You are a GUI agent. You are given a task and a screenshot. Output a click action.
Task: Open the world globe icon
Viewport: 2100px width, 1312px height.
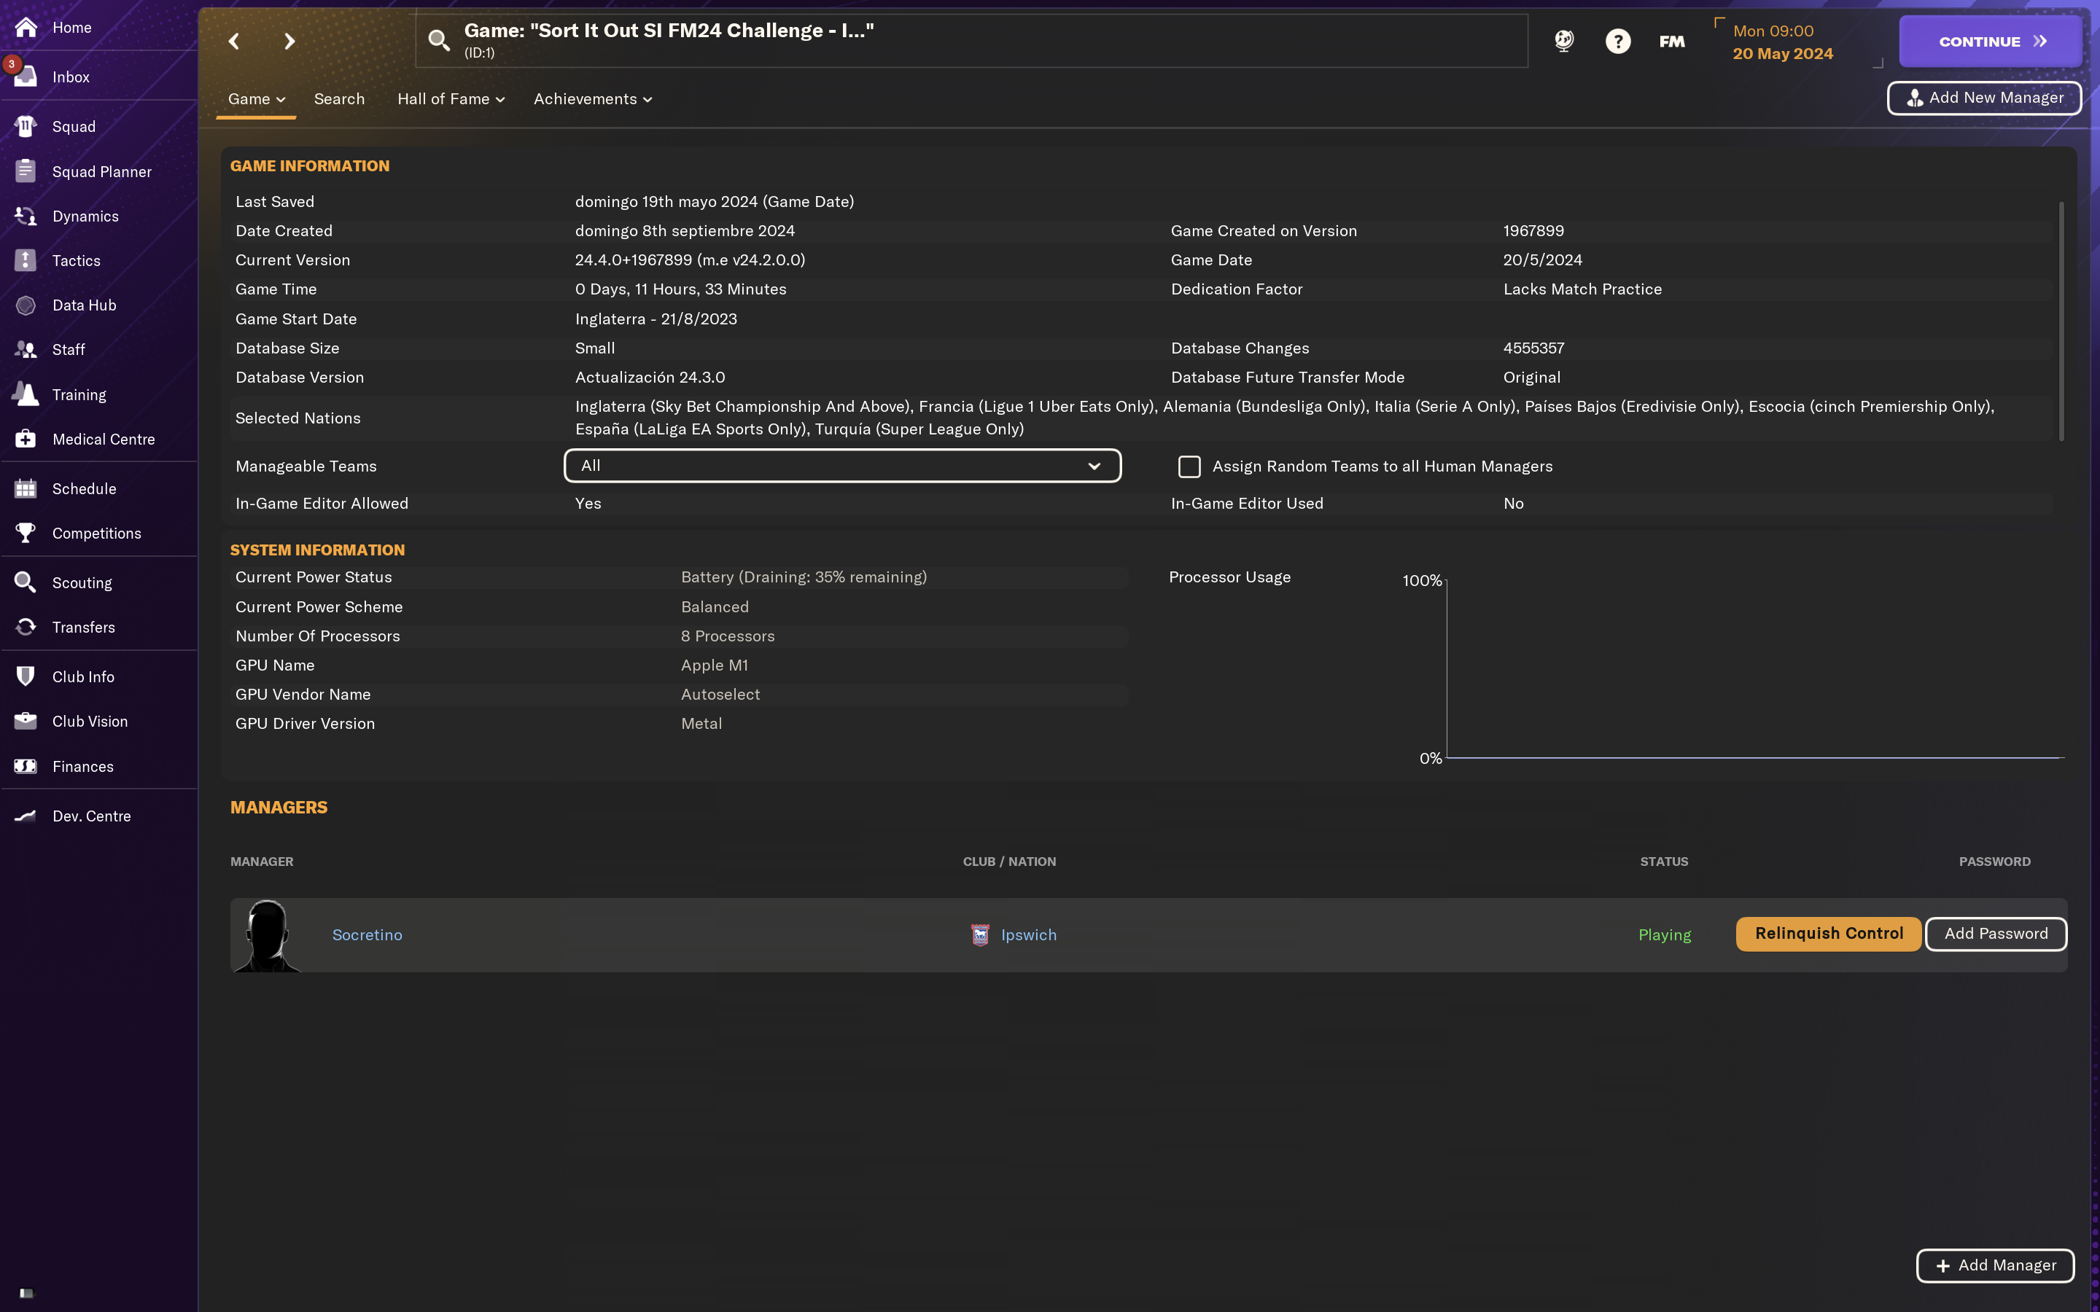coord(1564,41)
